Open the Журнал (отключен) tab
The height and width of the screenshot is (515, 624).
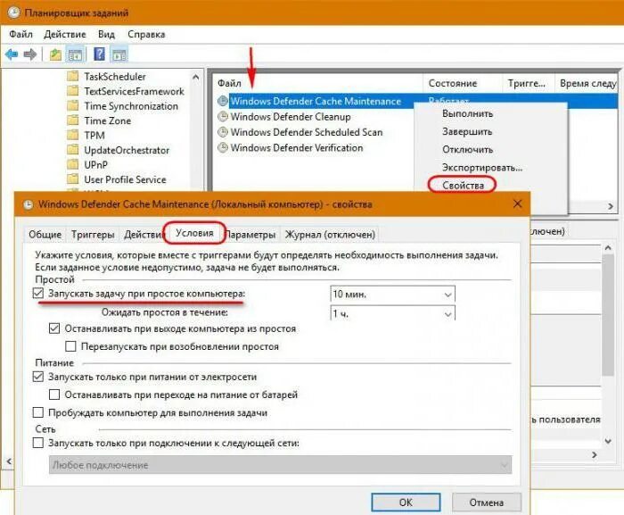tap(330, 235)
